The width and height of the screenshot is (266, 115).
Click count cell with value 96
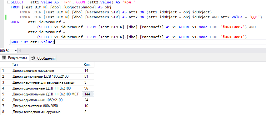click(88, 88)
